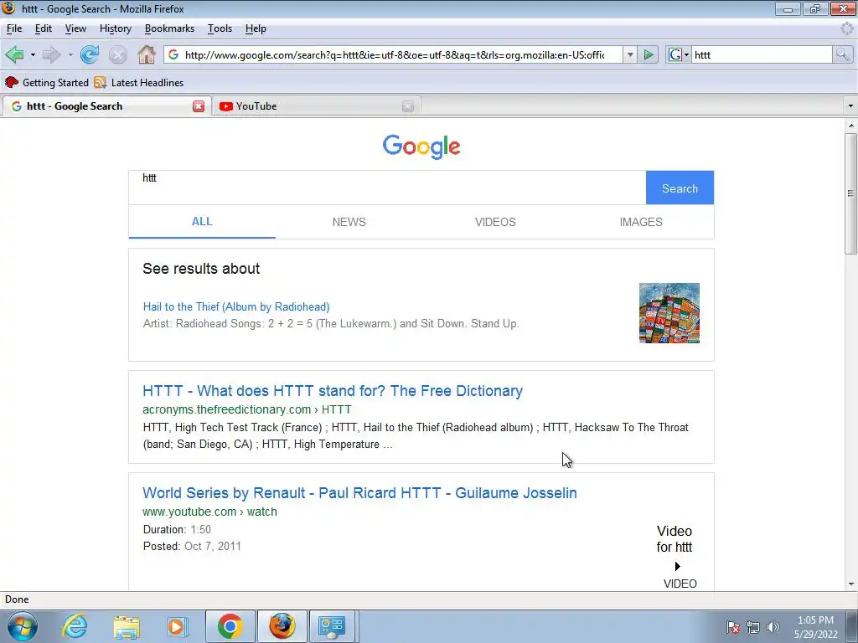
Task: Open the Getting Started bookmark
Action: coord(47,83)
